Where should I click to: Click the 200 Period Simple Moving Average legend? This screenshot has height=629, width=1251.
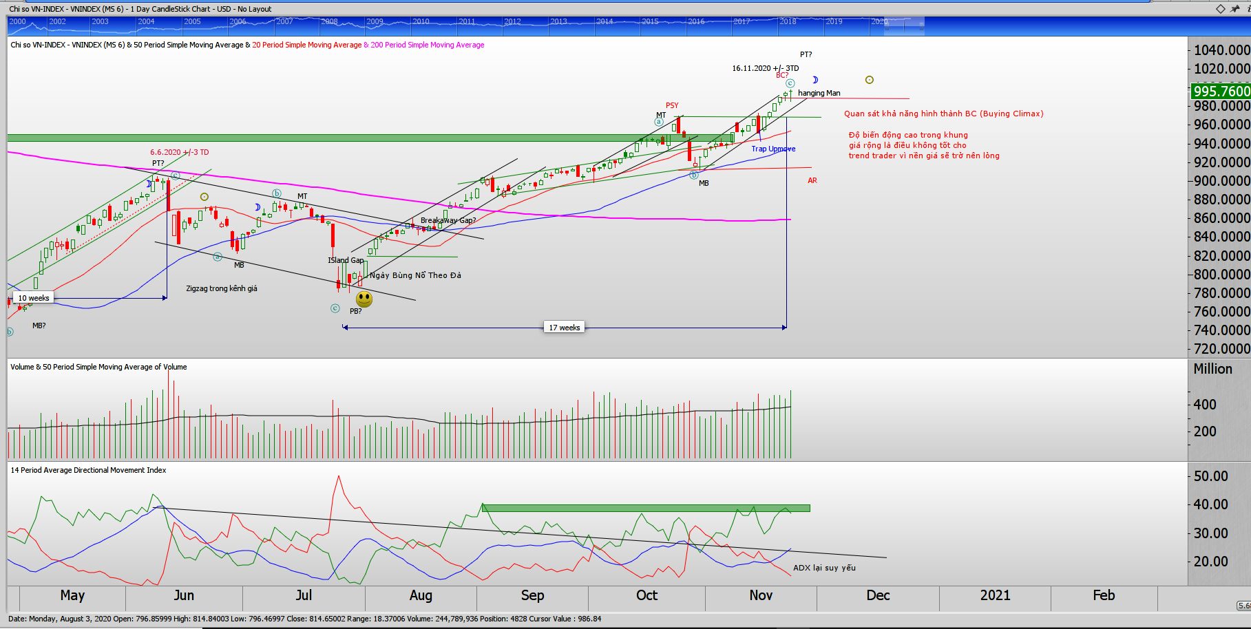tap(427, 45)
